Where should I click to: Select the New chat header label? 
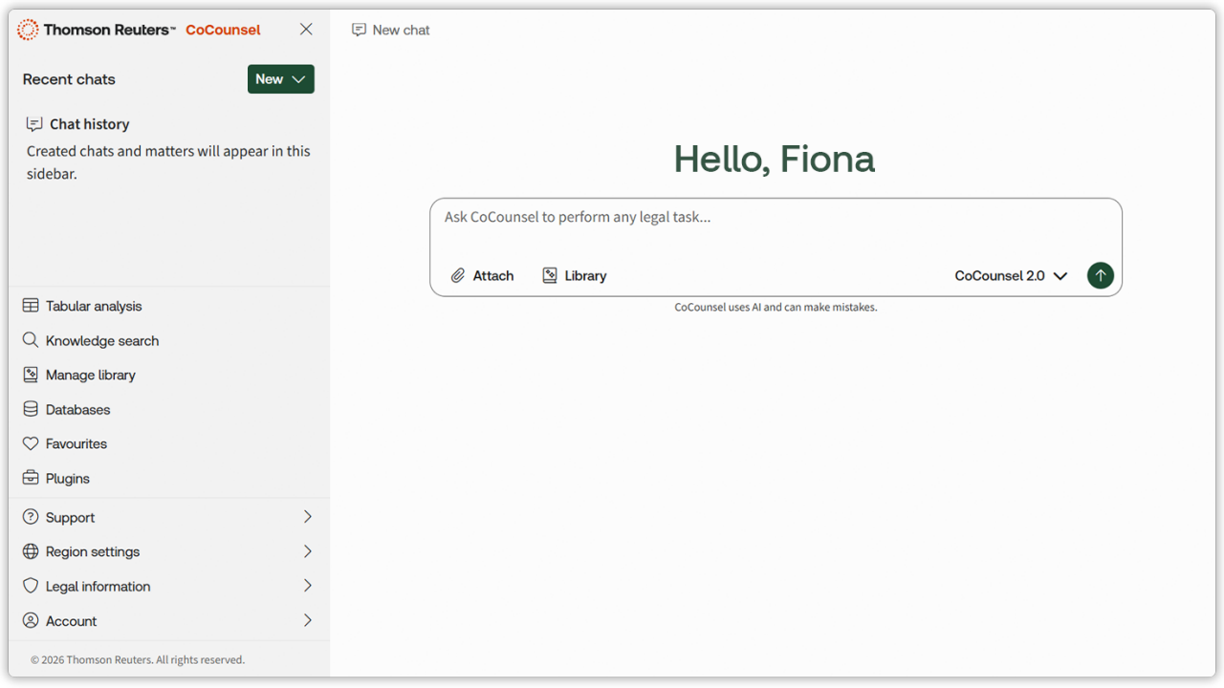(x=402, y=30)
